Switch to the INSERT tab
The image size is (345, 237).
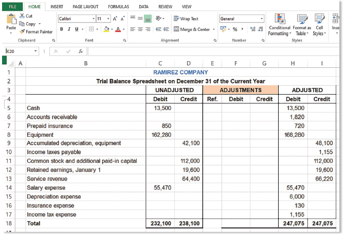pyautogui.click(x=57, y=7)
